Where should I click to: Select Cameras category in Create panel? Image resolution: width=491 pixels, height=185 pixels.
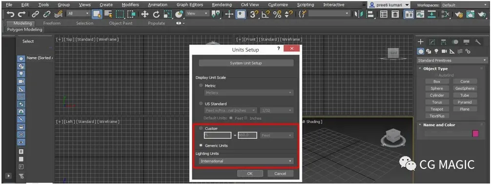click(x=444, y=51)
